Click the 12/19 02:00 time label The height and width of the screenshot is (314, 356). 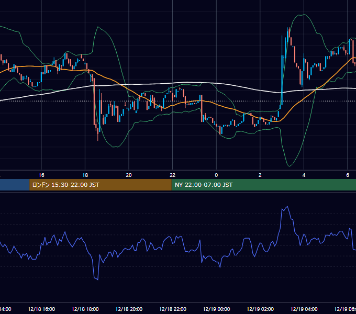260,309
